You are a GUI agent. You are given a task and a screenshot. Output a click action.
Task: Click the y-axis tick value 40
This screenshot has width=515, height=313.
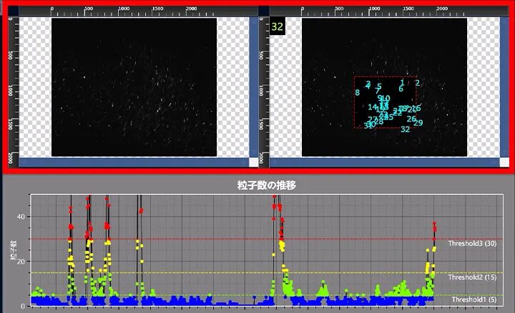[21, 217]
